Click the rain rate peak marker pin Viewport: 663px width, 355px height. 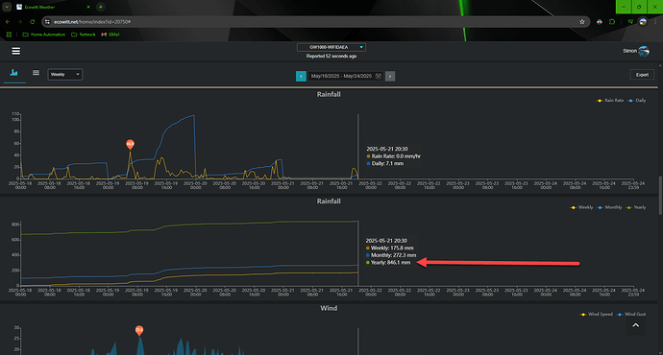(x=131, y=144)
